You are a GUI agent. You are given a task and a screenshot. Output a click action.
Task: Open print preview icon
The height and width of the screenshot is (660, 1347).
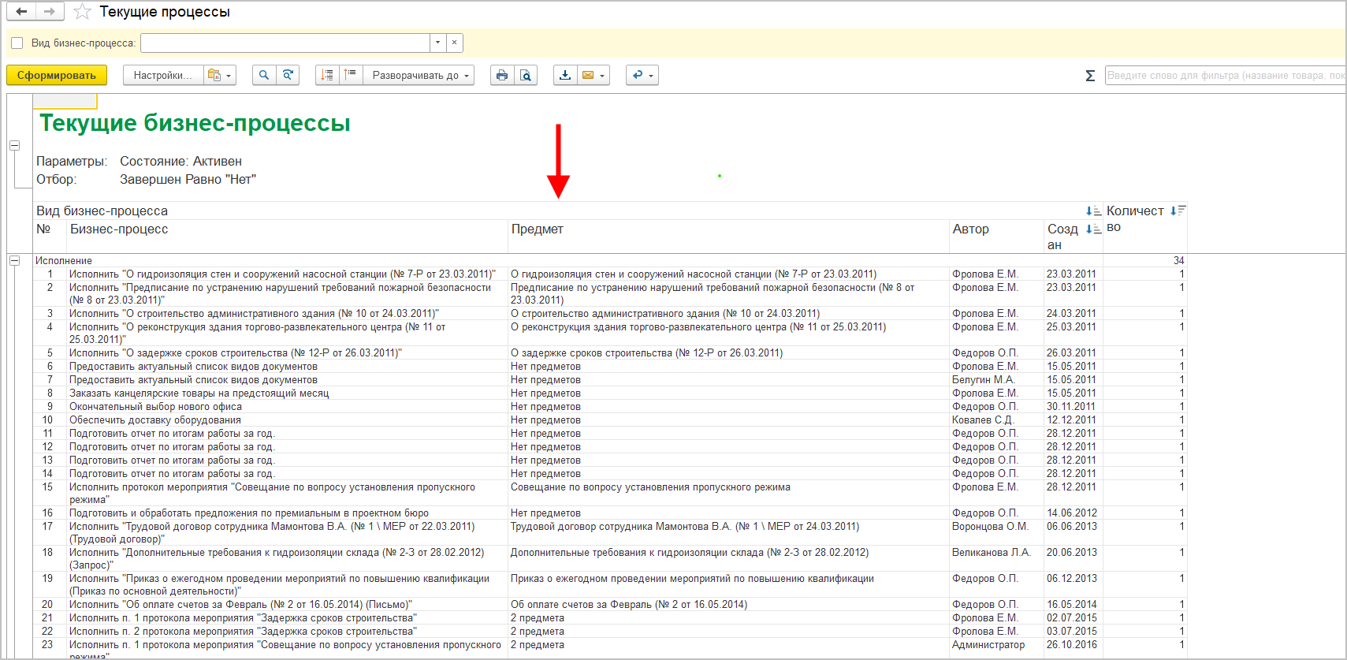(526, 75)
